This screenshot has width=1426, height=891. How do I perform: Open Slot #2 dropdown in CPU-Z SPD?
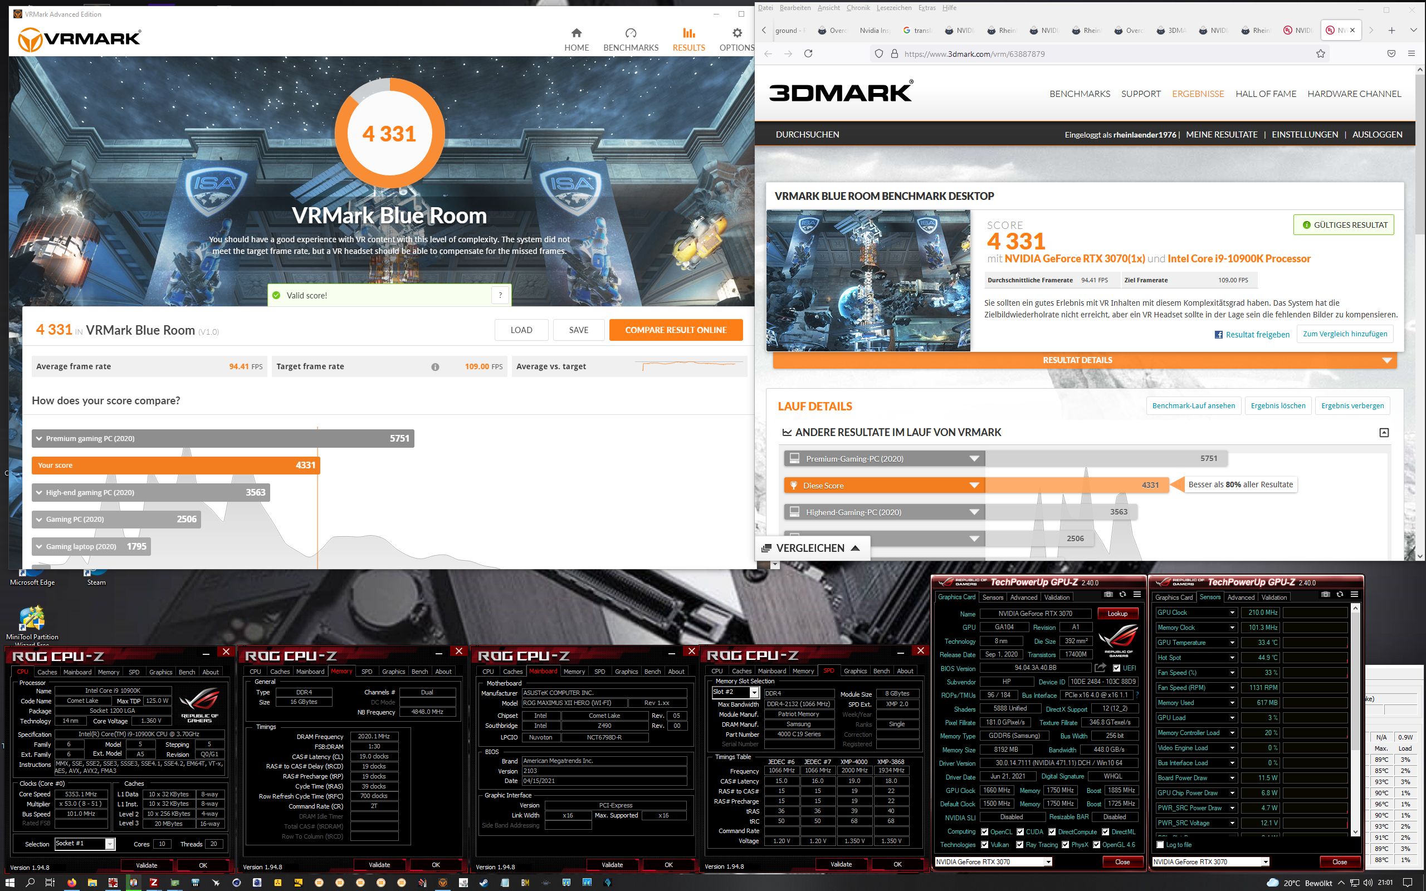(x=754, y=692)
